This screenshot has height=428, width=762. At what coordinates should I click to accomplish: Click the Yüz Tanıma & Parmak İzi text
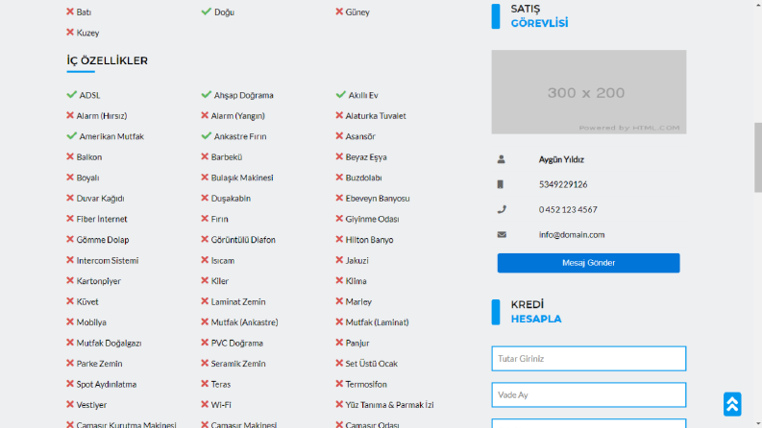[x=390, y=405]
